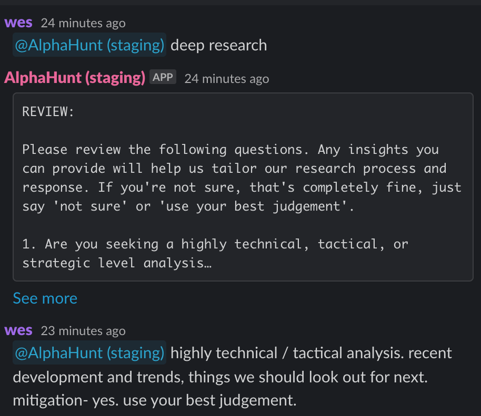Click the mitigation- yes final line
Image resolution: width=481 pixels, height=416 pixels.
click(155, 400)
